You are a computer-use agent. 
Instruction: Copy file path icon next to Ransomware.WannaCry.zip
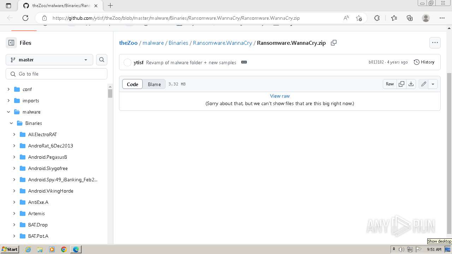333,43
